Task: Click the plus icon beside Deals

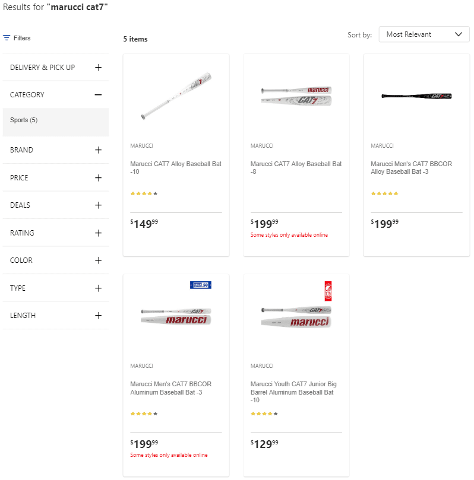Action: coord(98,205)
